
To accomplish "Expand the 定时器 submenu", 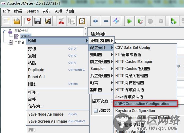I will (x=101, y=55).
